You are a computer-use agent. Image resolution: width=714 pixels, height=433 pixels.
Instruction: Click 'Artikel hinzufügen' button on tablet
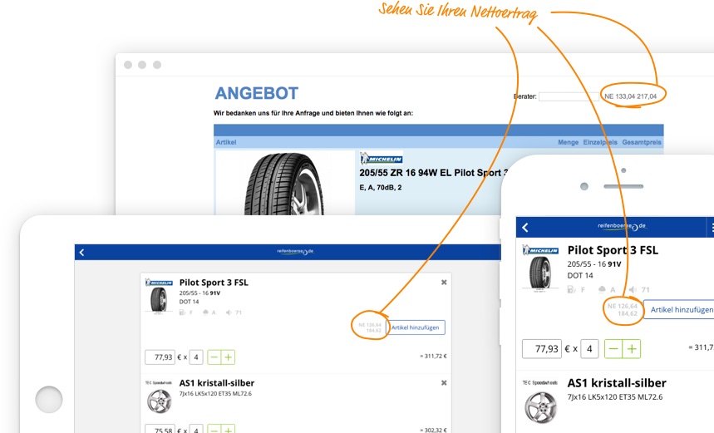tap(417, 327)
